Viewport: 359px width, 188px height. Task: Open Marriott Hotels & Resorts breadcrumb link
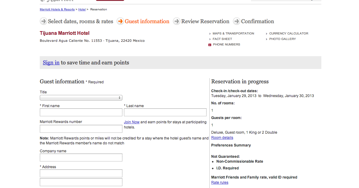[57, 9]
